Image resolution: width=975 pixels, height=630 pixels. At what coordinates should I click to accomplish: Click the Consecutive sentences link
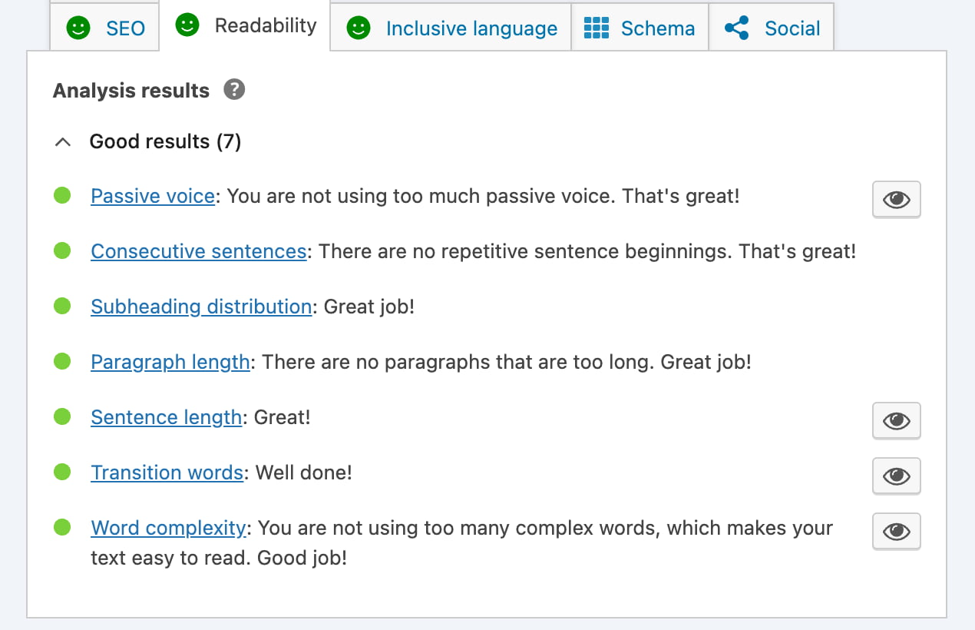pos(198,251)
